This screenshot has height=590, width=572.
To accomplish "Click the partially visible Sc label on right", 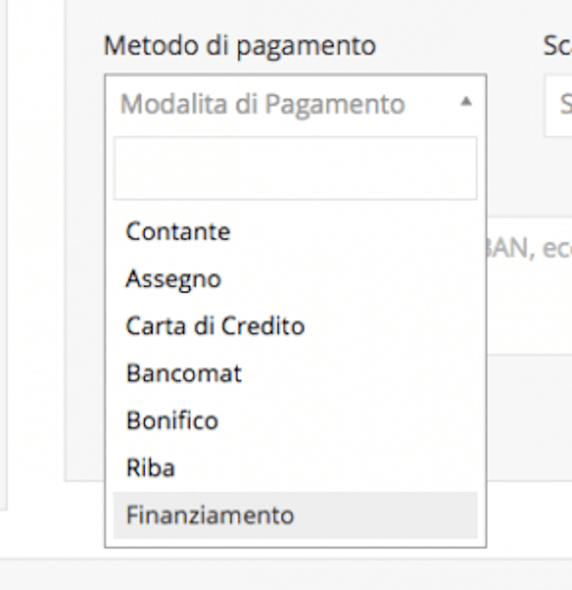I will tap(557, 46).
